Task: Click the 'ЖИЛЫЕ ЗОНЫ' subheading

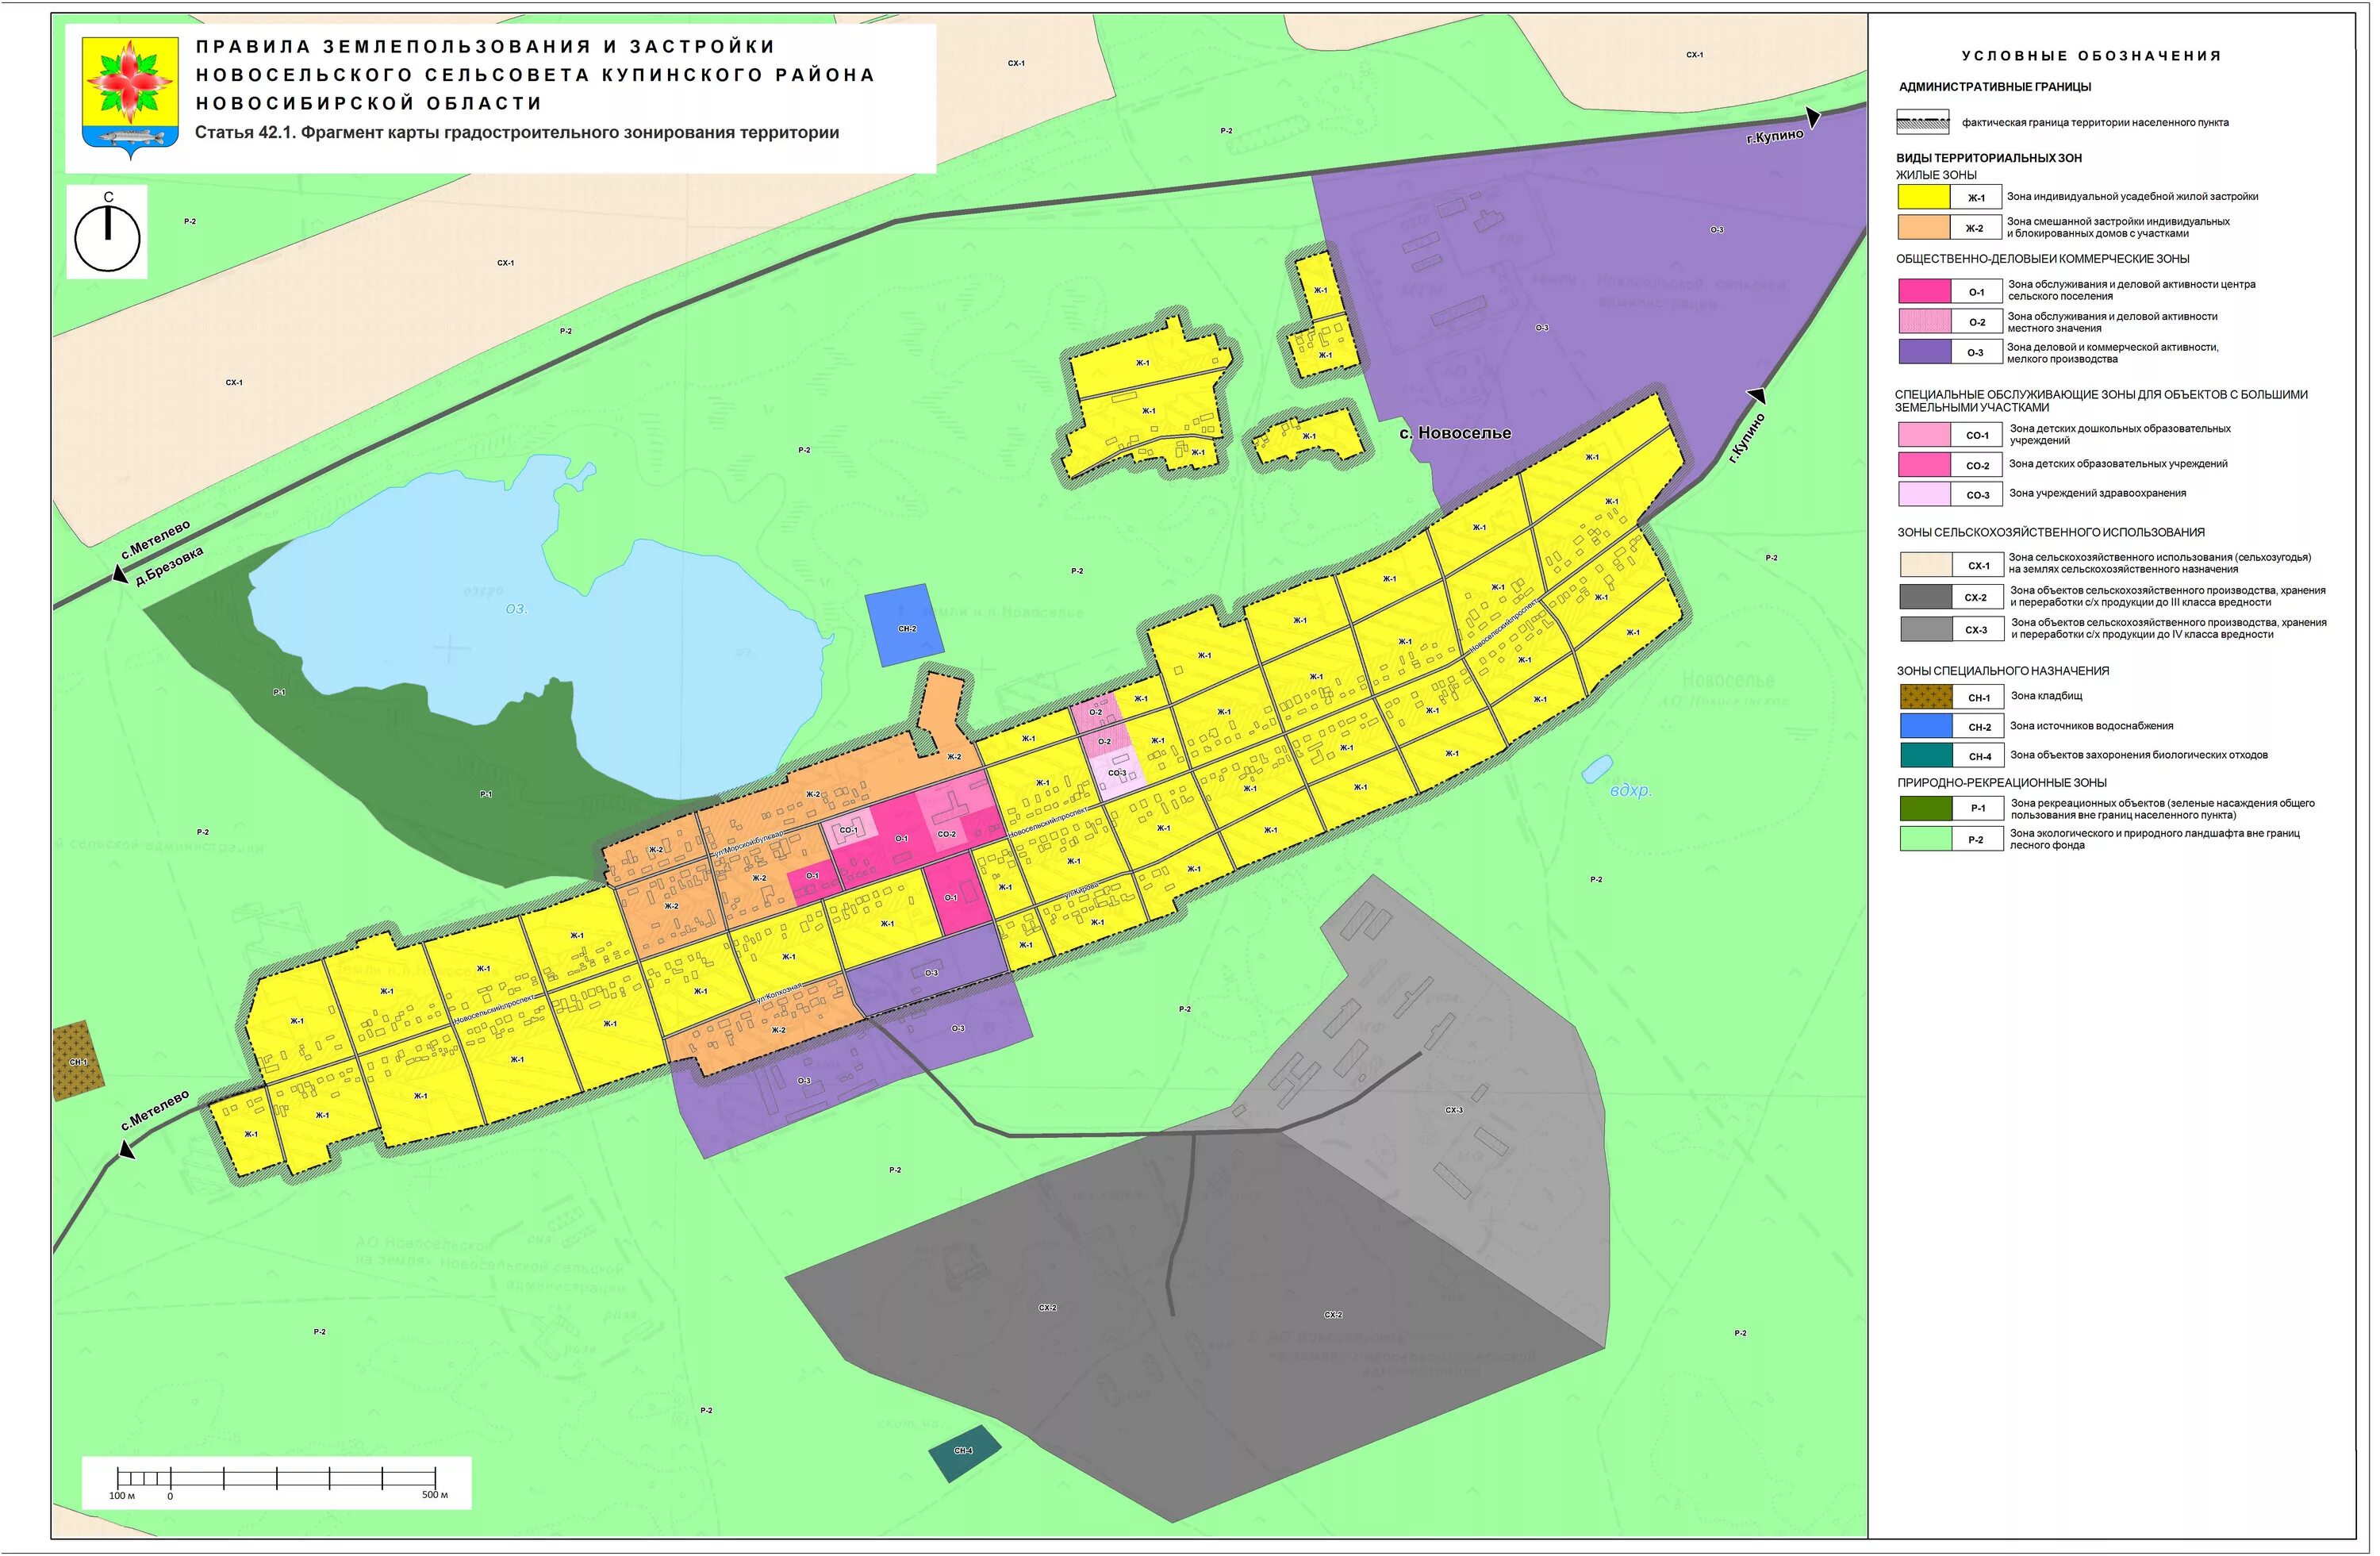Action: pyautogui.click(x=1936, y=175)
